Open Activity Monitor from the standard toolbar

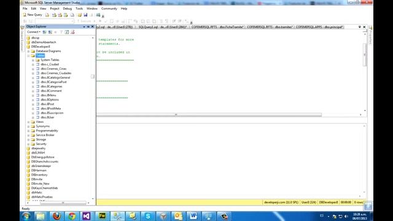(98, 15)
